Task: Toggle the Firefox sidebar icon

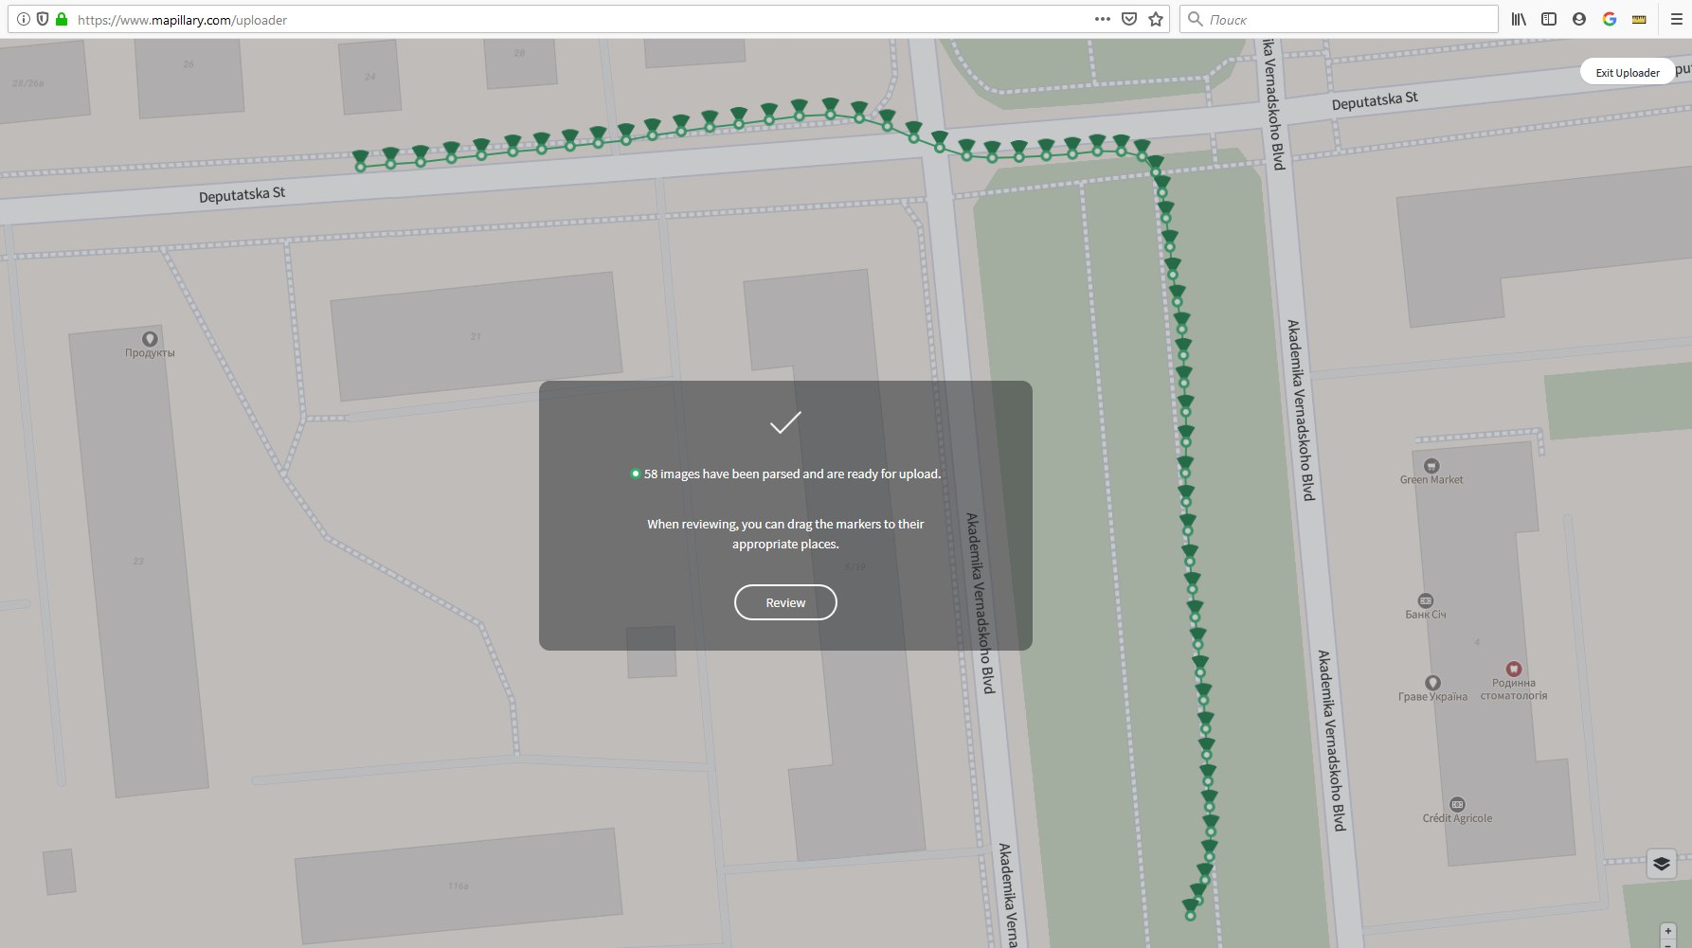Action: (x=1549, y=19)
